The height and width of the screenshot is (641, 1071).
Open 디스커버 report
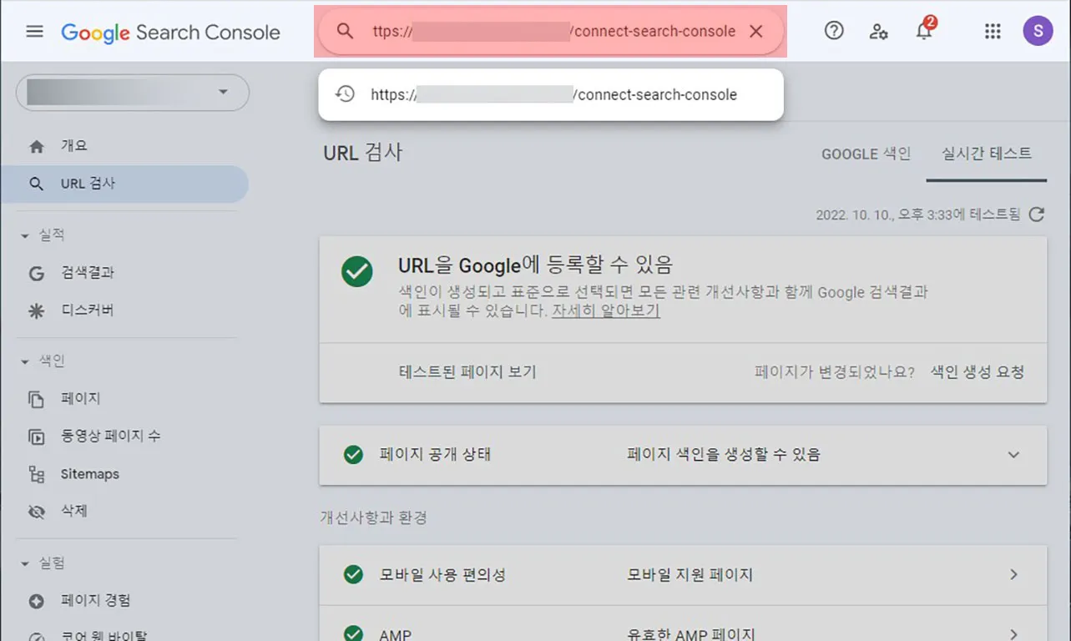(125, 310)
